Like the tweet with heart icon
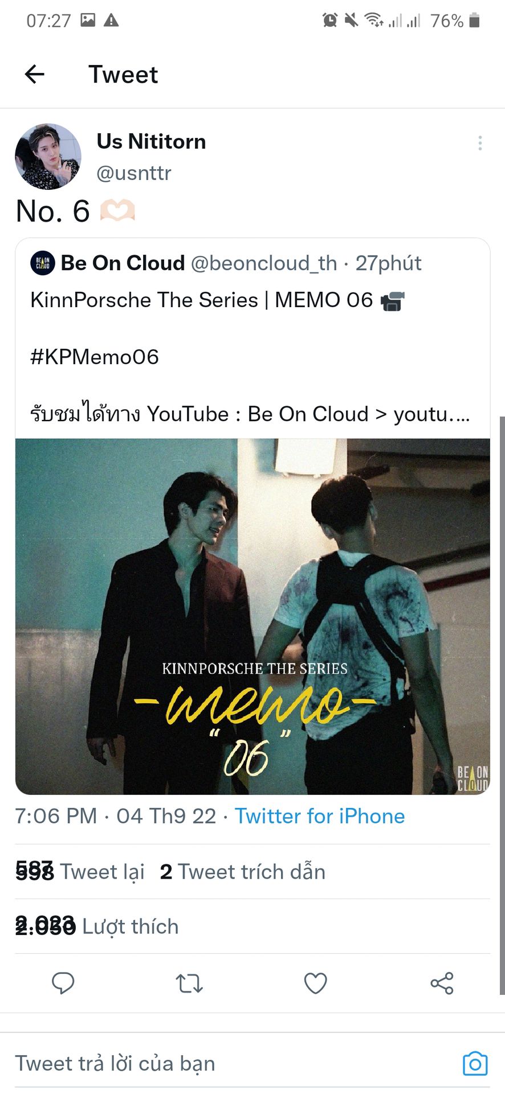Screen dimensions: 505x1094 coord(315,983)
